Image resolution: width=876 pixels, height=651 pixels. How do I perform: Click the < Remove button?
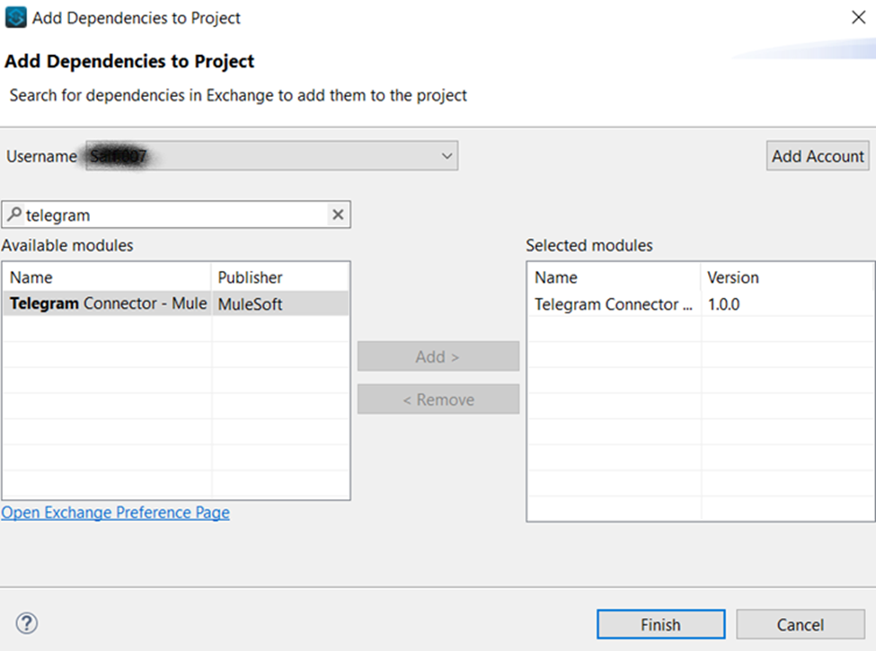[438, 400]
